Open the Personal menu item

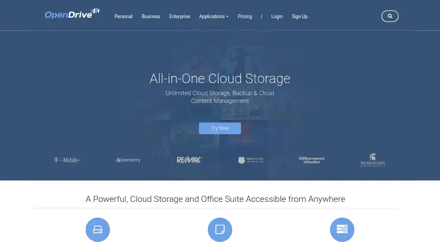(123, 16)
